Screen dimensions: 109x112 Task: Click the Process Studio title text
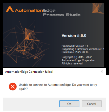click(62, 15)
